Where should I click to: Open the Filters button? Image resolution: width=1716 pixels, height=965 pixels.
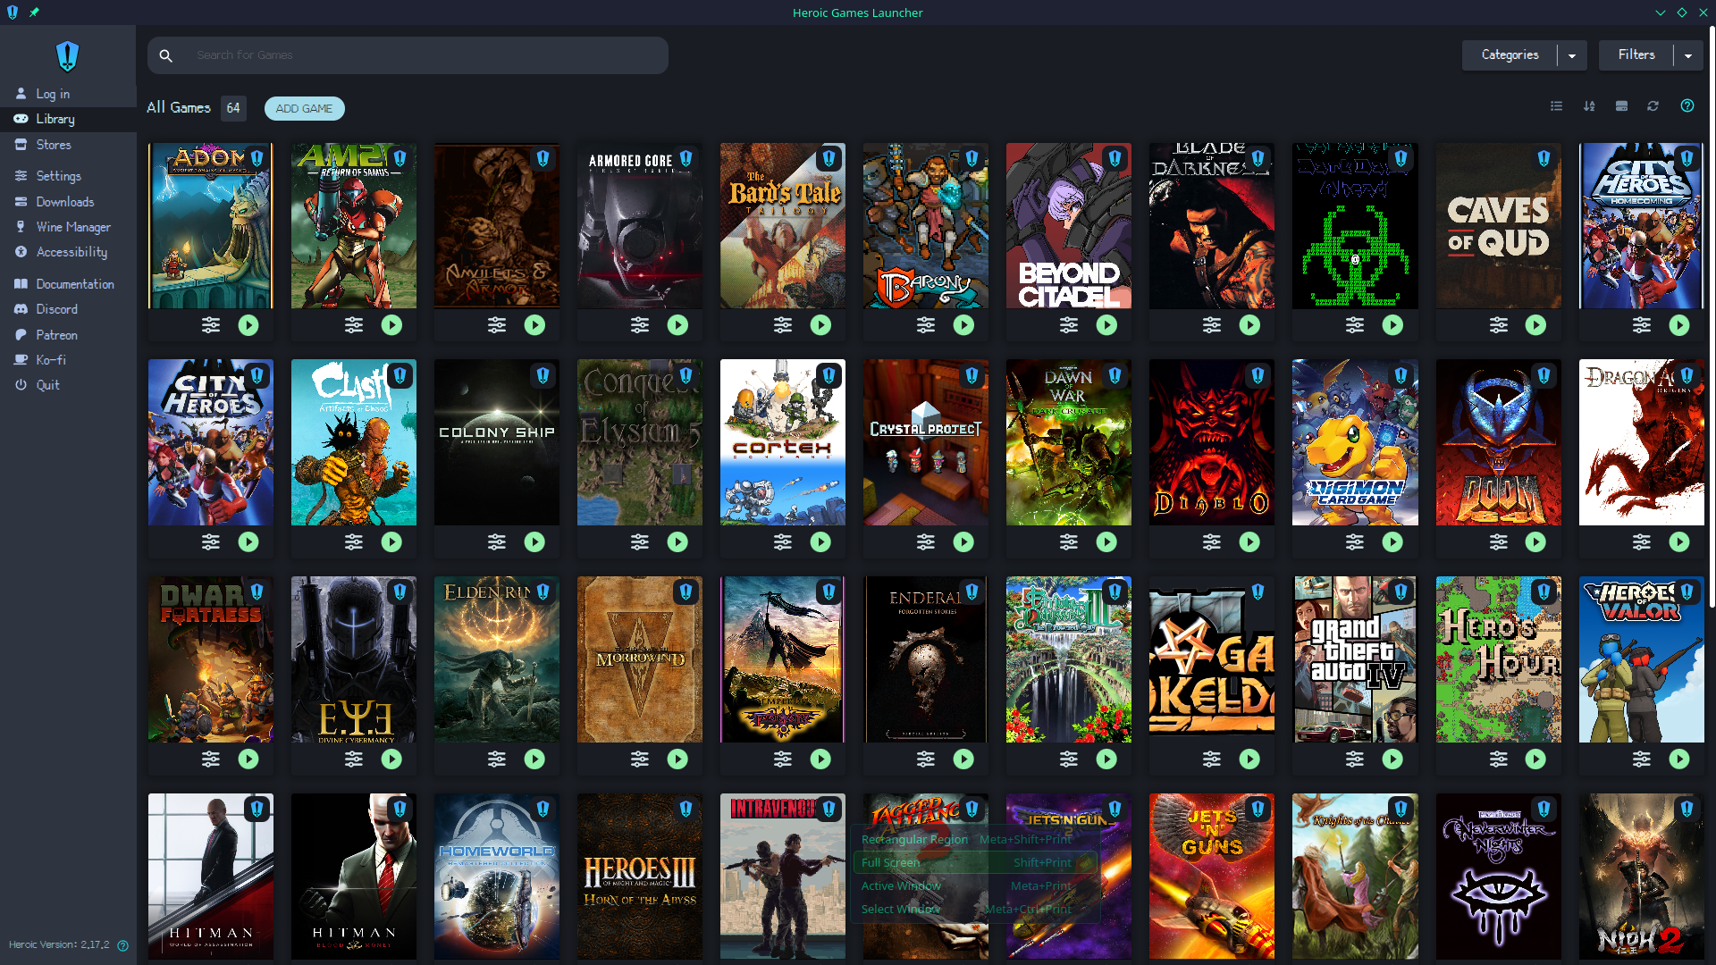pyautogui.click(x=1636, y=55)
